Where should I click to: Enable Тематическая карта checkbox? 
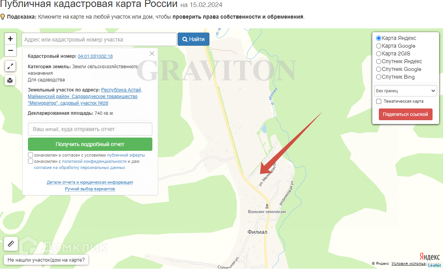[378, 102]
